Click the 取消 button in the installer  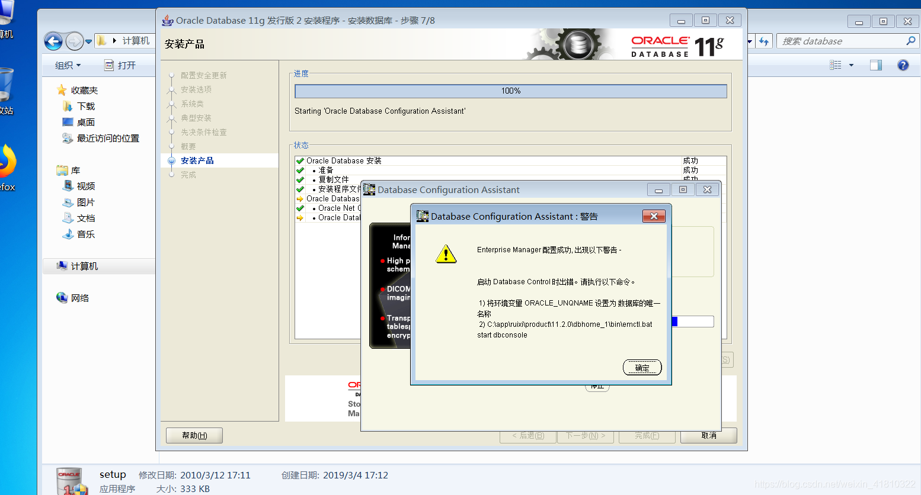point(708,435)
